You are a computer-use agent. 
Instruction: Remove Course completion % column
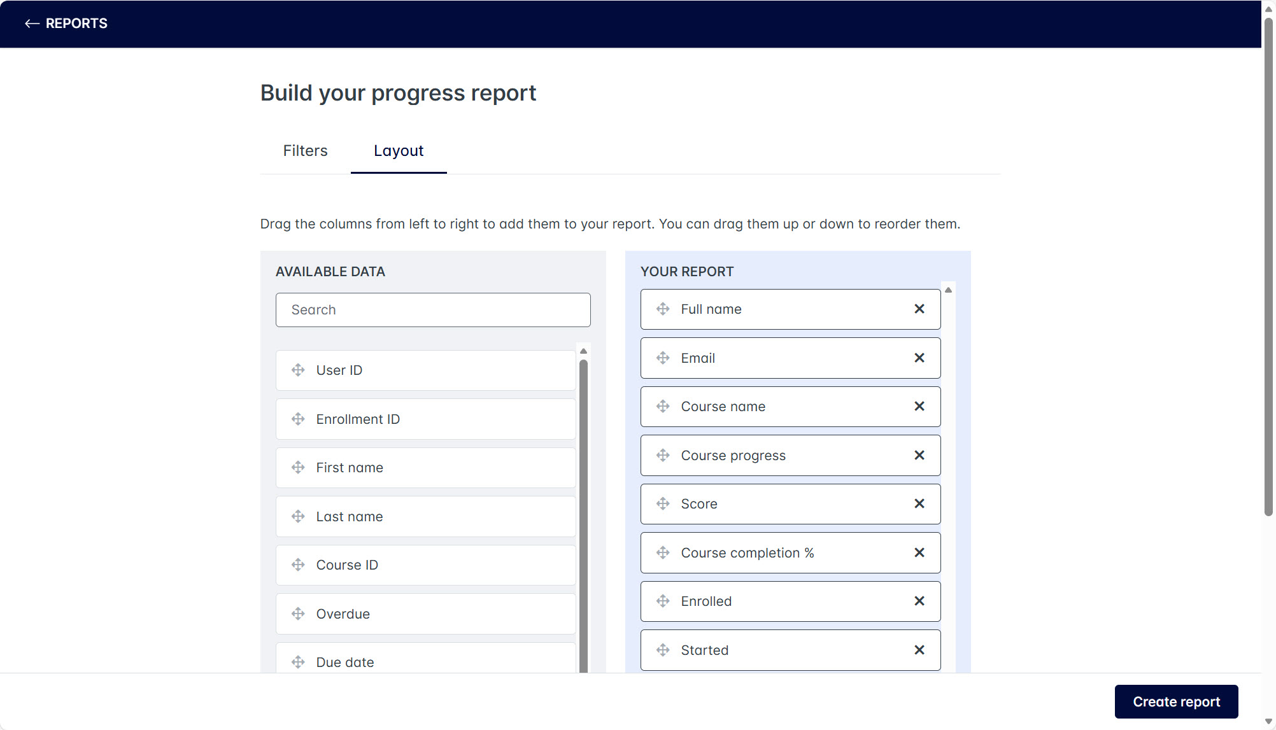click(919, 552)
